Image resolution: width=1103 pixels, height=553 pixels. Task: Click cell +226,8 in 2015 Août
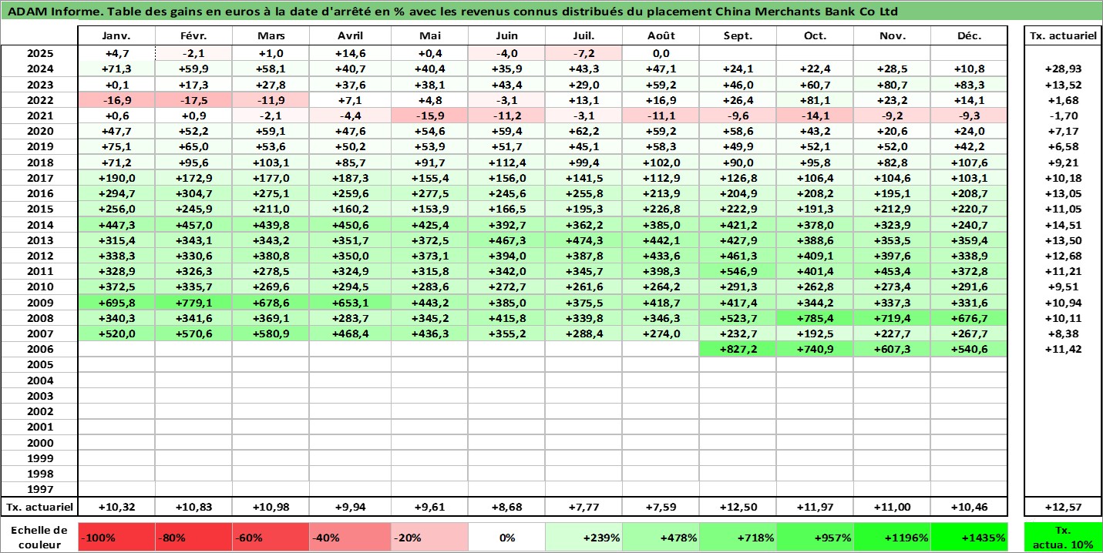(x=661, y=209)
